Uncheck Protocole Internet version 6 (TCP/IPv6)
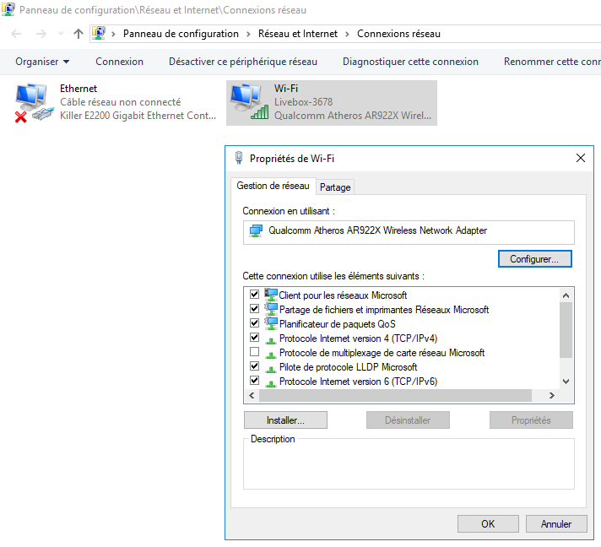Screen dimensions: 601x547 254,382
